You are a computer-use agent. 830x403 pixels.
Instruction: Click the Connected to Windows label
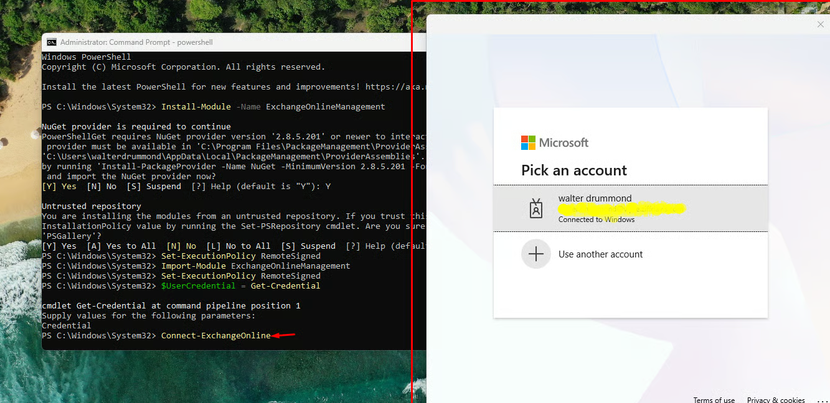[x=596, y=220]
